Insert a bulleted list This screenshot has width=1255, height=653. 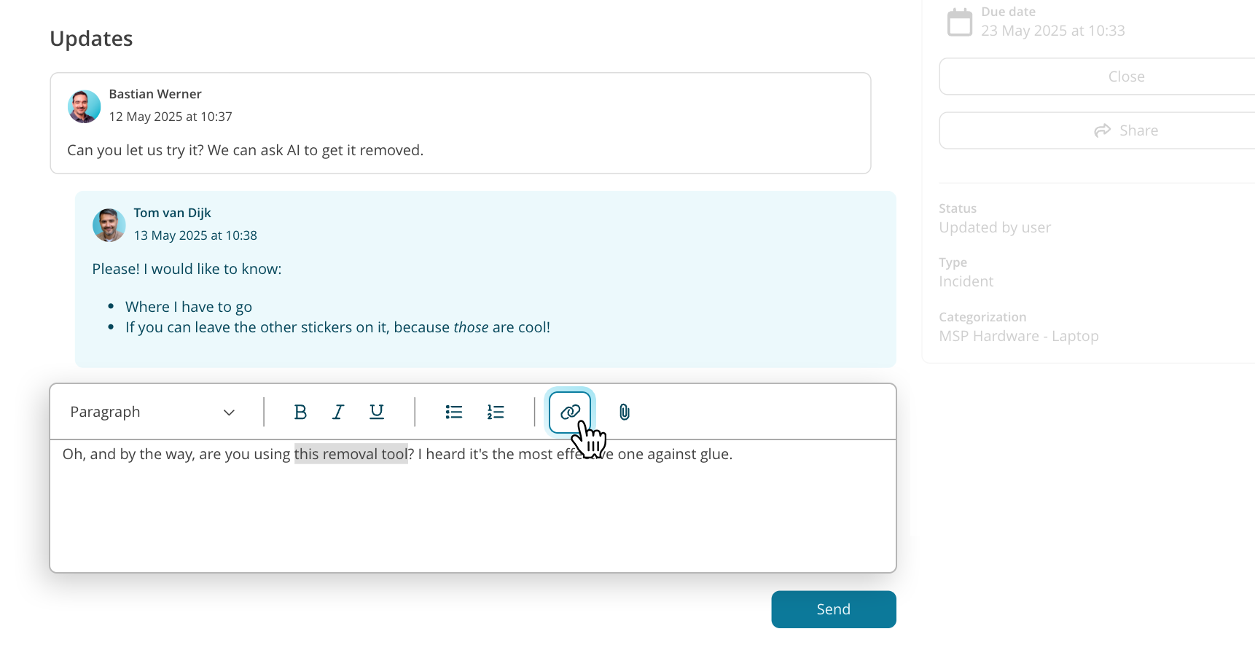pos(454,412)
